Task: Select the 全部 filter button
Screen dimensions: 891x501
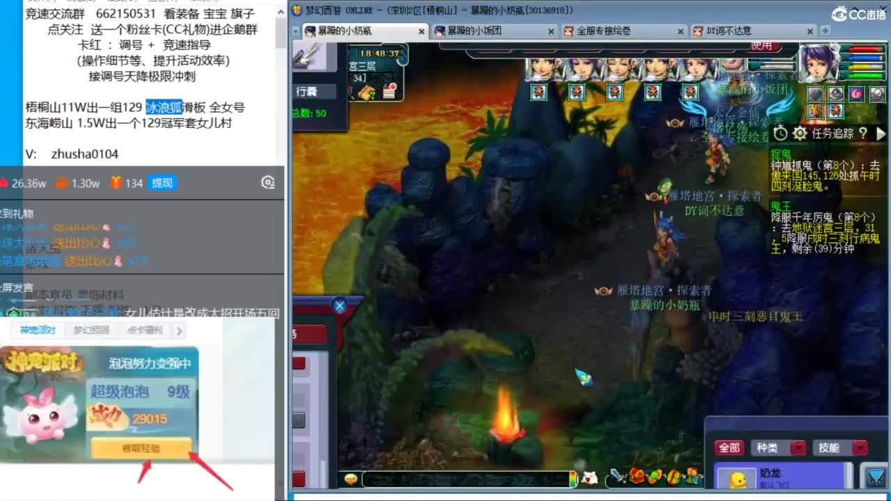Action: (729, 448)
